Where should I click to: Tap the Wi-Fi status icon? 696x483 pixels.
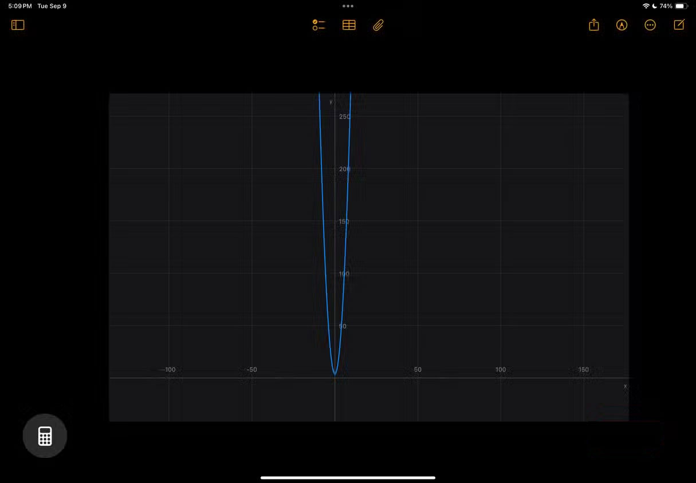646,6
